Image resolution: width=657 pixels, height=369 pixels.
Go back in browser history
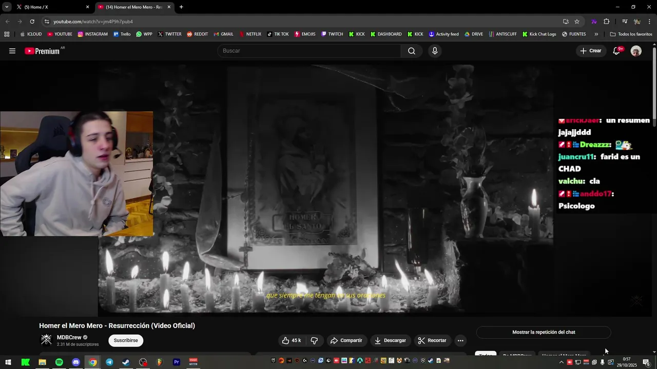[7, 22]
